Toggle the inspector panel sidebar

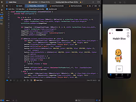pos(98,2)
